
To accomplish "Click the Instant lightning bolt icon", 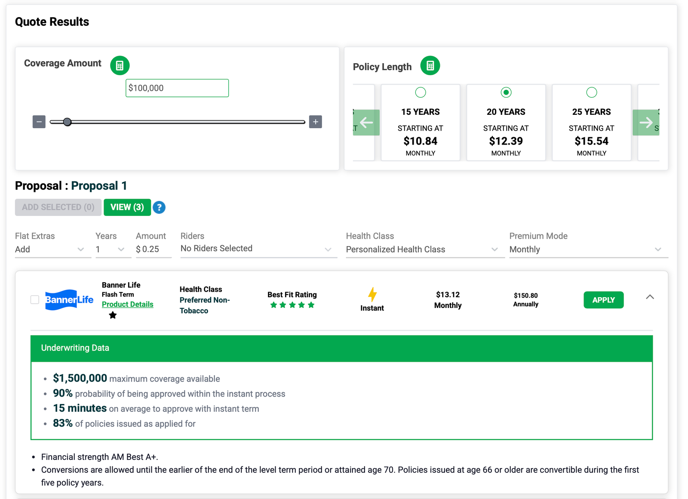I will coord(372,294).
